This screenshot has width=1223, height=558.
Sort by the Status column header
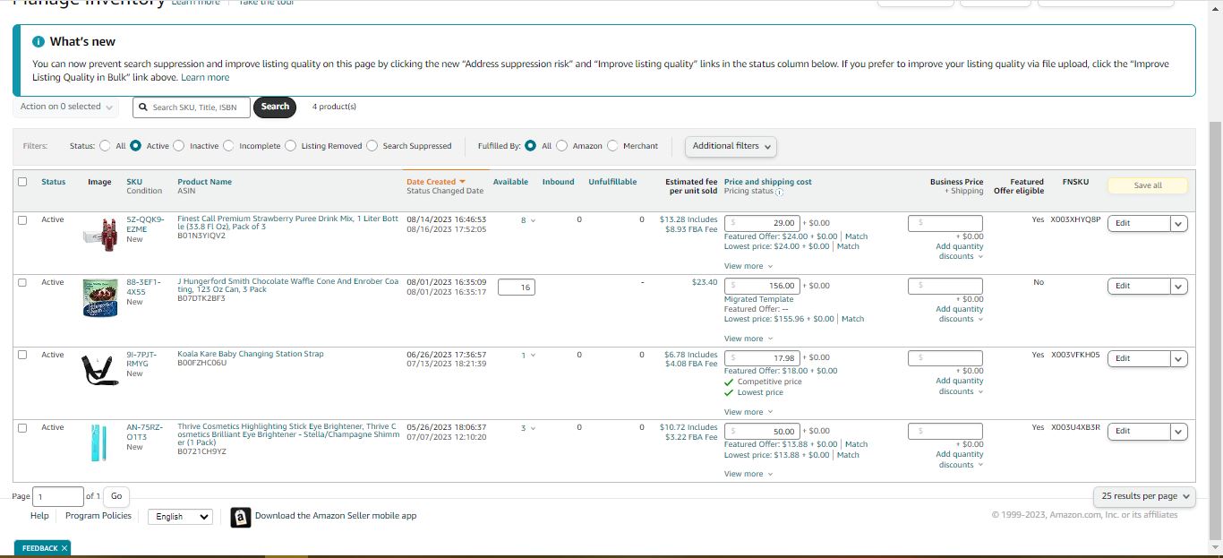(x=54, y=182)
